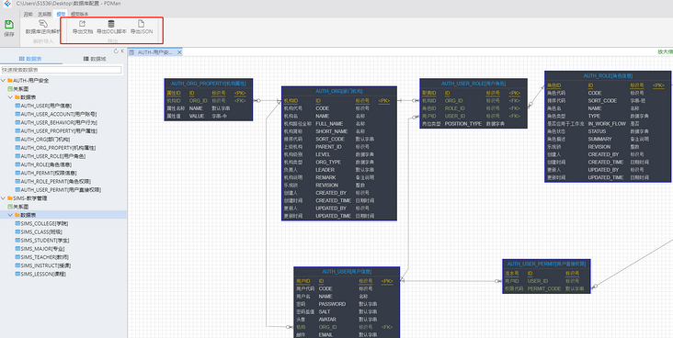
Task: Click the Export Document (导出文档) icon
Action: 83,24
